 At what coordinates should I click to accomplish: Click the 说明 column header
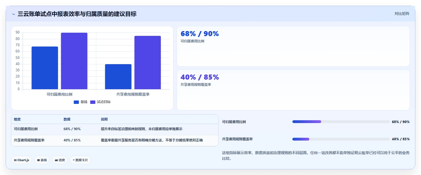click(104, 119)
